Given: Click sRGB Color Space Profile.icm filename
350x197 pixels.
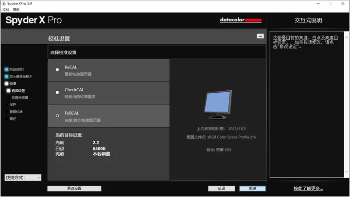Looking at the screenshot, I should click(x=232, y=137).
